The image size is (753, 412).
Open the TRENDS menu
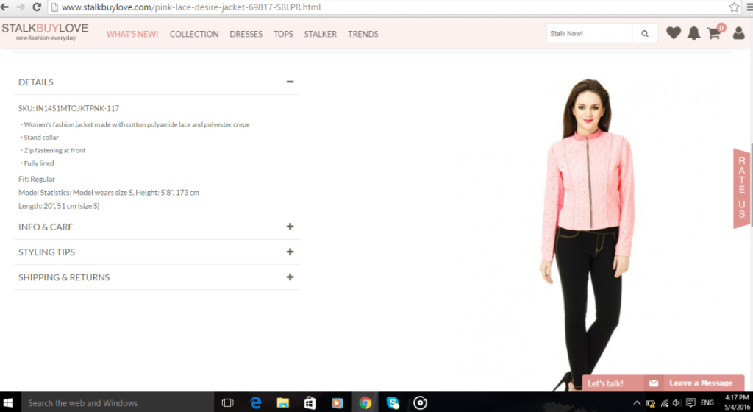(363, 34)
